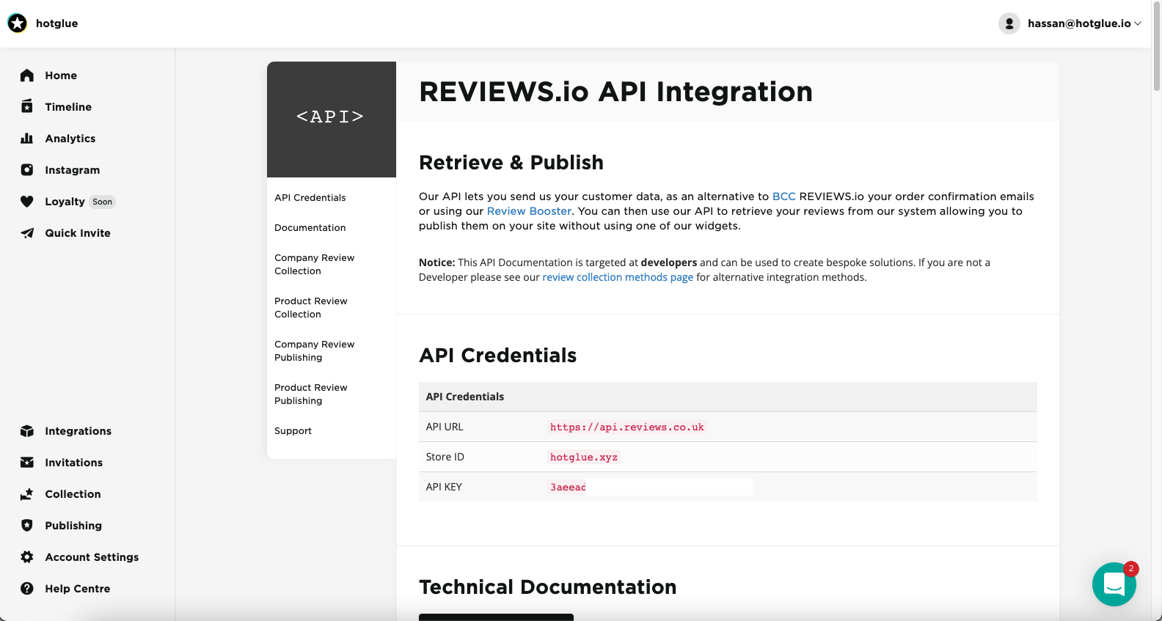Jump to Documentation section link
The image size is (1162, 621).
tap(310, 228)
